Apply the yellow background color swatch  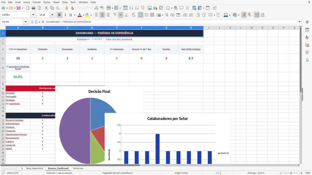(87, 15)
